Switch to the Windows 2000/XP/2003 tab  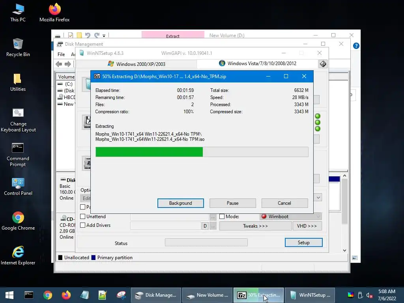click(x=137, y=64)
